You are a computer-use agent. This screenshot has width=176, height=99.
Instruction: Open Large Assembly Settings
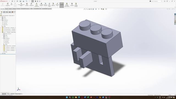click(x=76, y=5)
